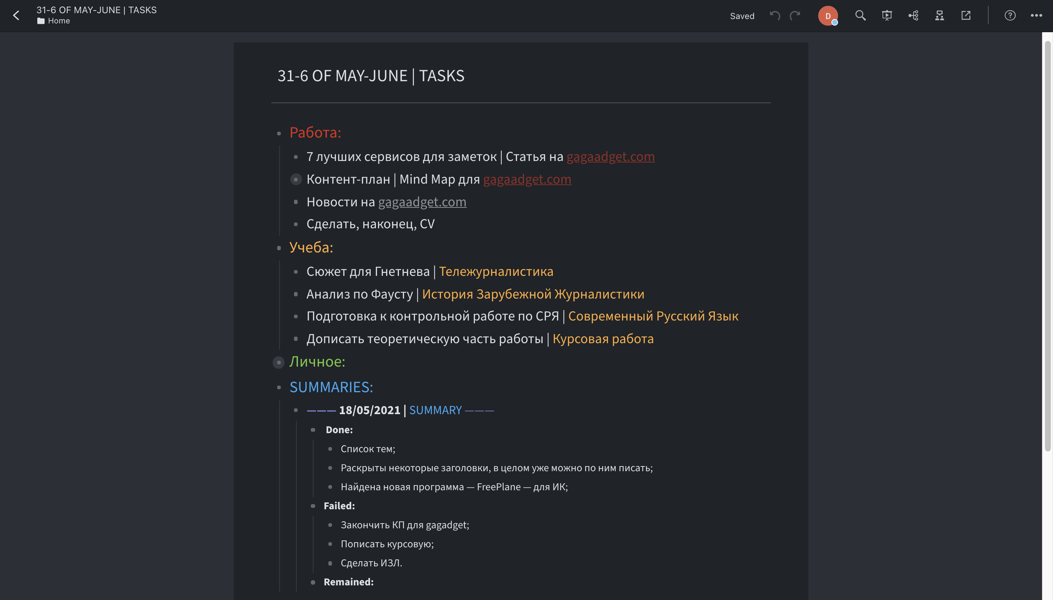Switch to mind map view
The width and height of the screenshot is (1053, 600).
tap(913, 16)
